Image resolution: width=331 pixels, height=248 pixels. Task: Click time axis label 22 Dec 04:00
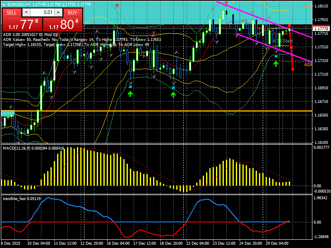pyautogui.click(x=198, y=243)
